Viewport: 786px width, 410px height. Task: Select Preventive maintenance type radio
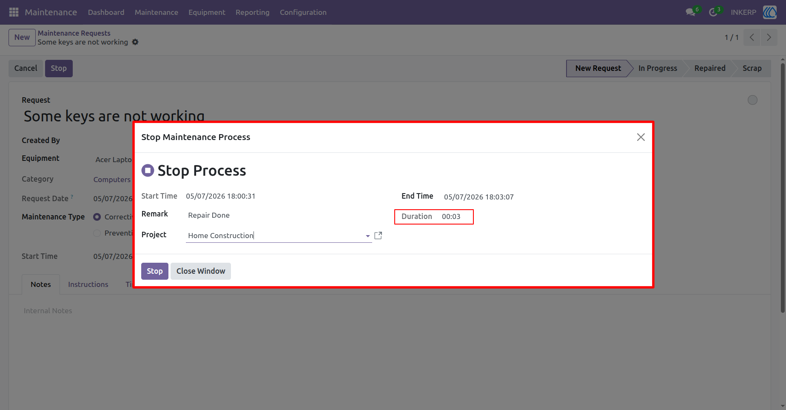click(x=97, y=233)
